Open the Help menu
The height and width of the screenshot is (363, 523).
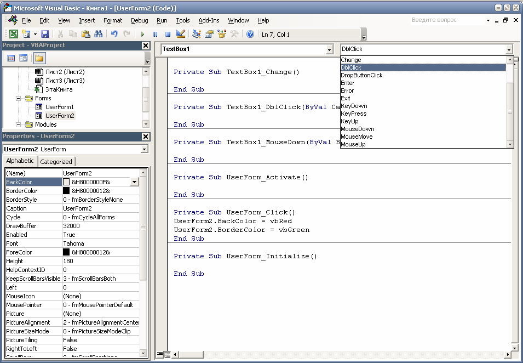click(x=263, y=20)
